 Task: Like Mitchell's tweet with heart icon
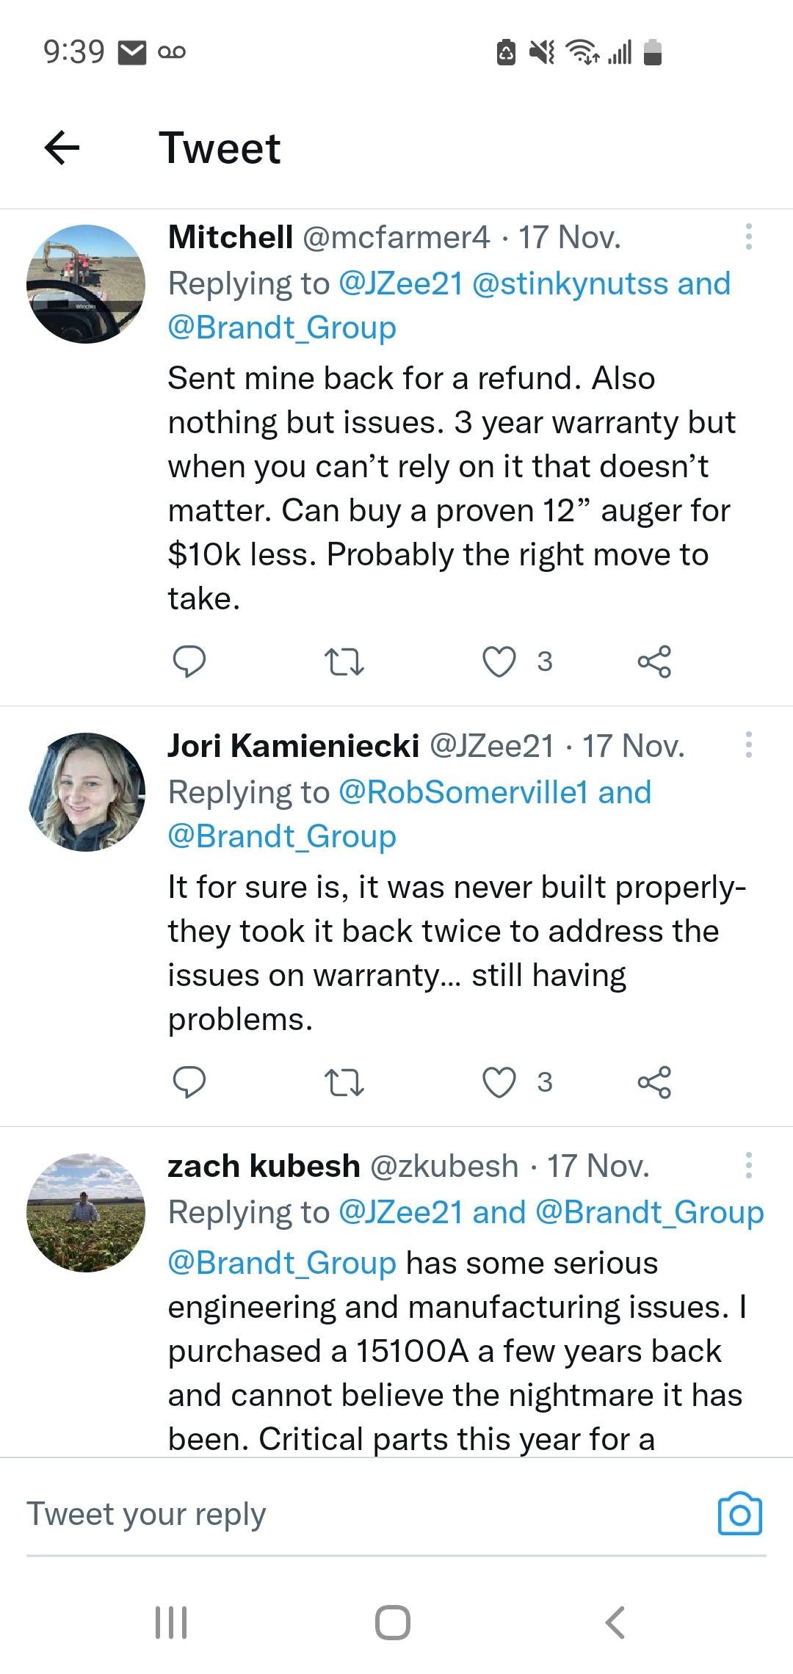coord(499,662)
